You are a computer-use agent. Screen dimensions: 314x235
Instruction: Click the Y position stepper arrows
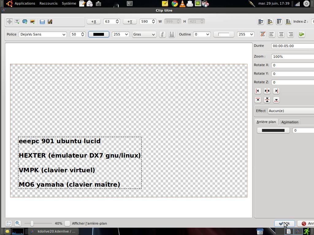tap(153, 22)
